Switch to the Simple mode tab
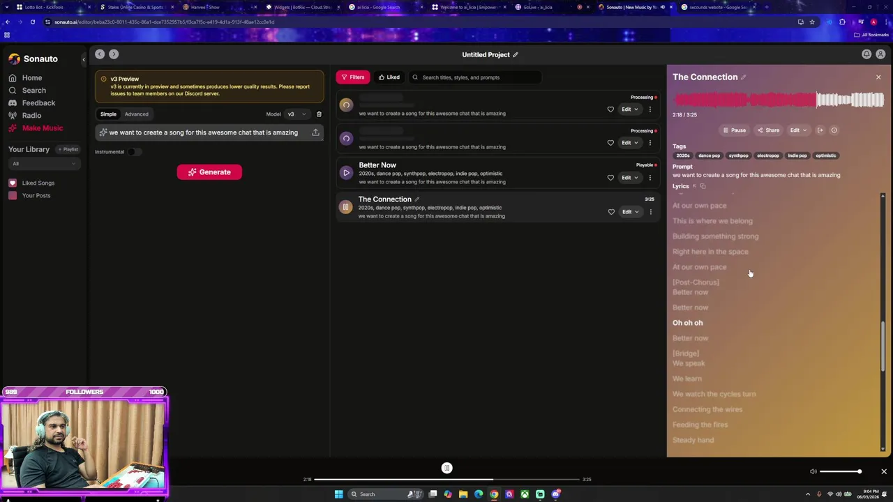Viewport: 893px width, 502px height. (108, 114)
